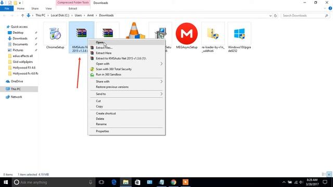Open the network status tray icon
This screenshot has width=333, height=187.
click(296, 182)
